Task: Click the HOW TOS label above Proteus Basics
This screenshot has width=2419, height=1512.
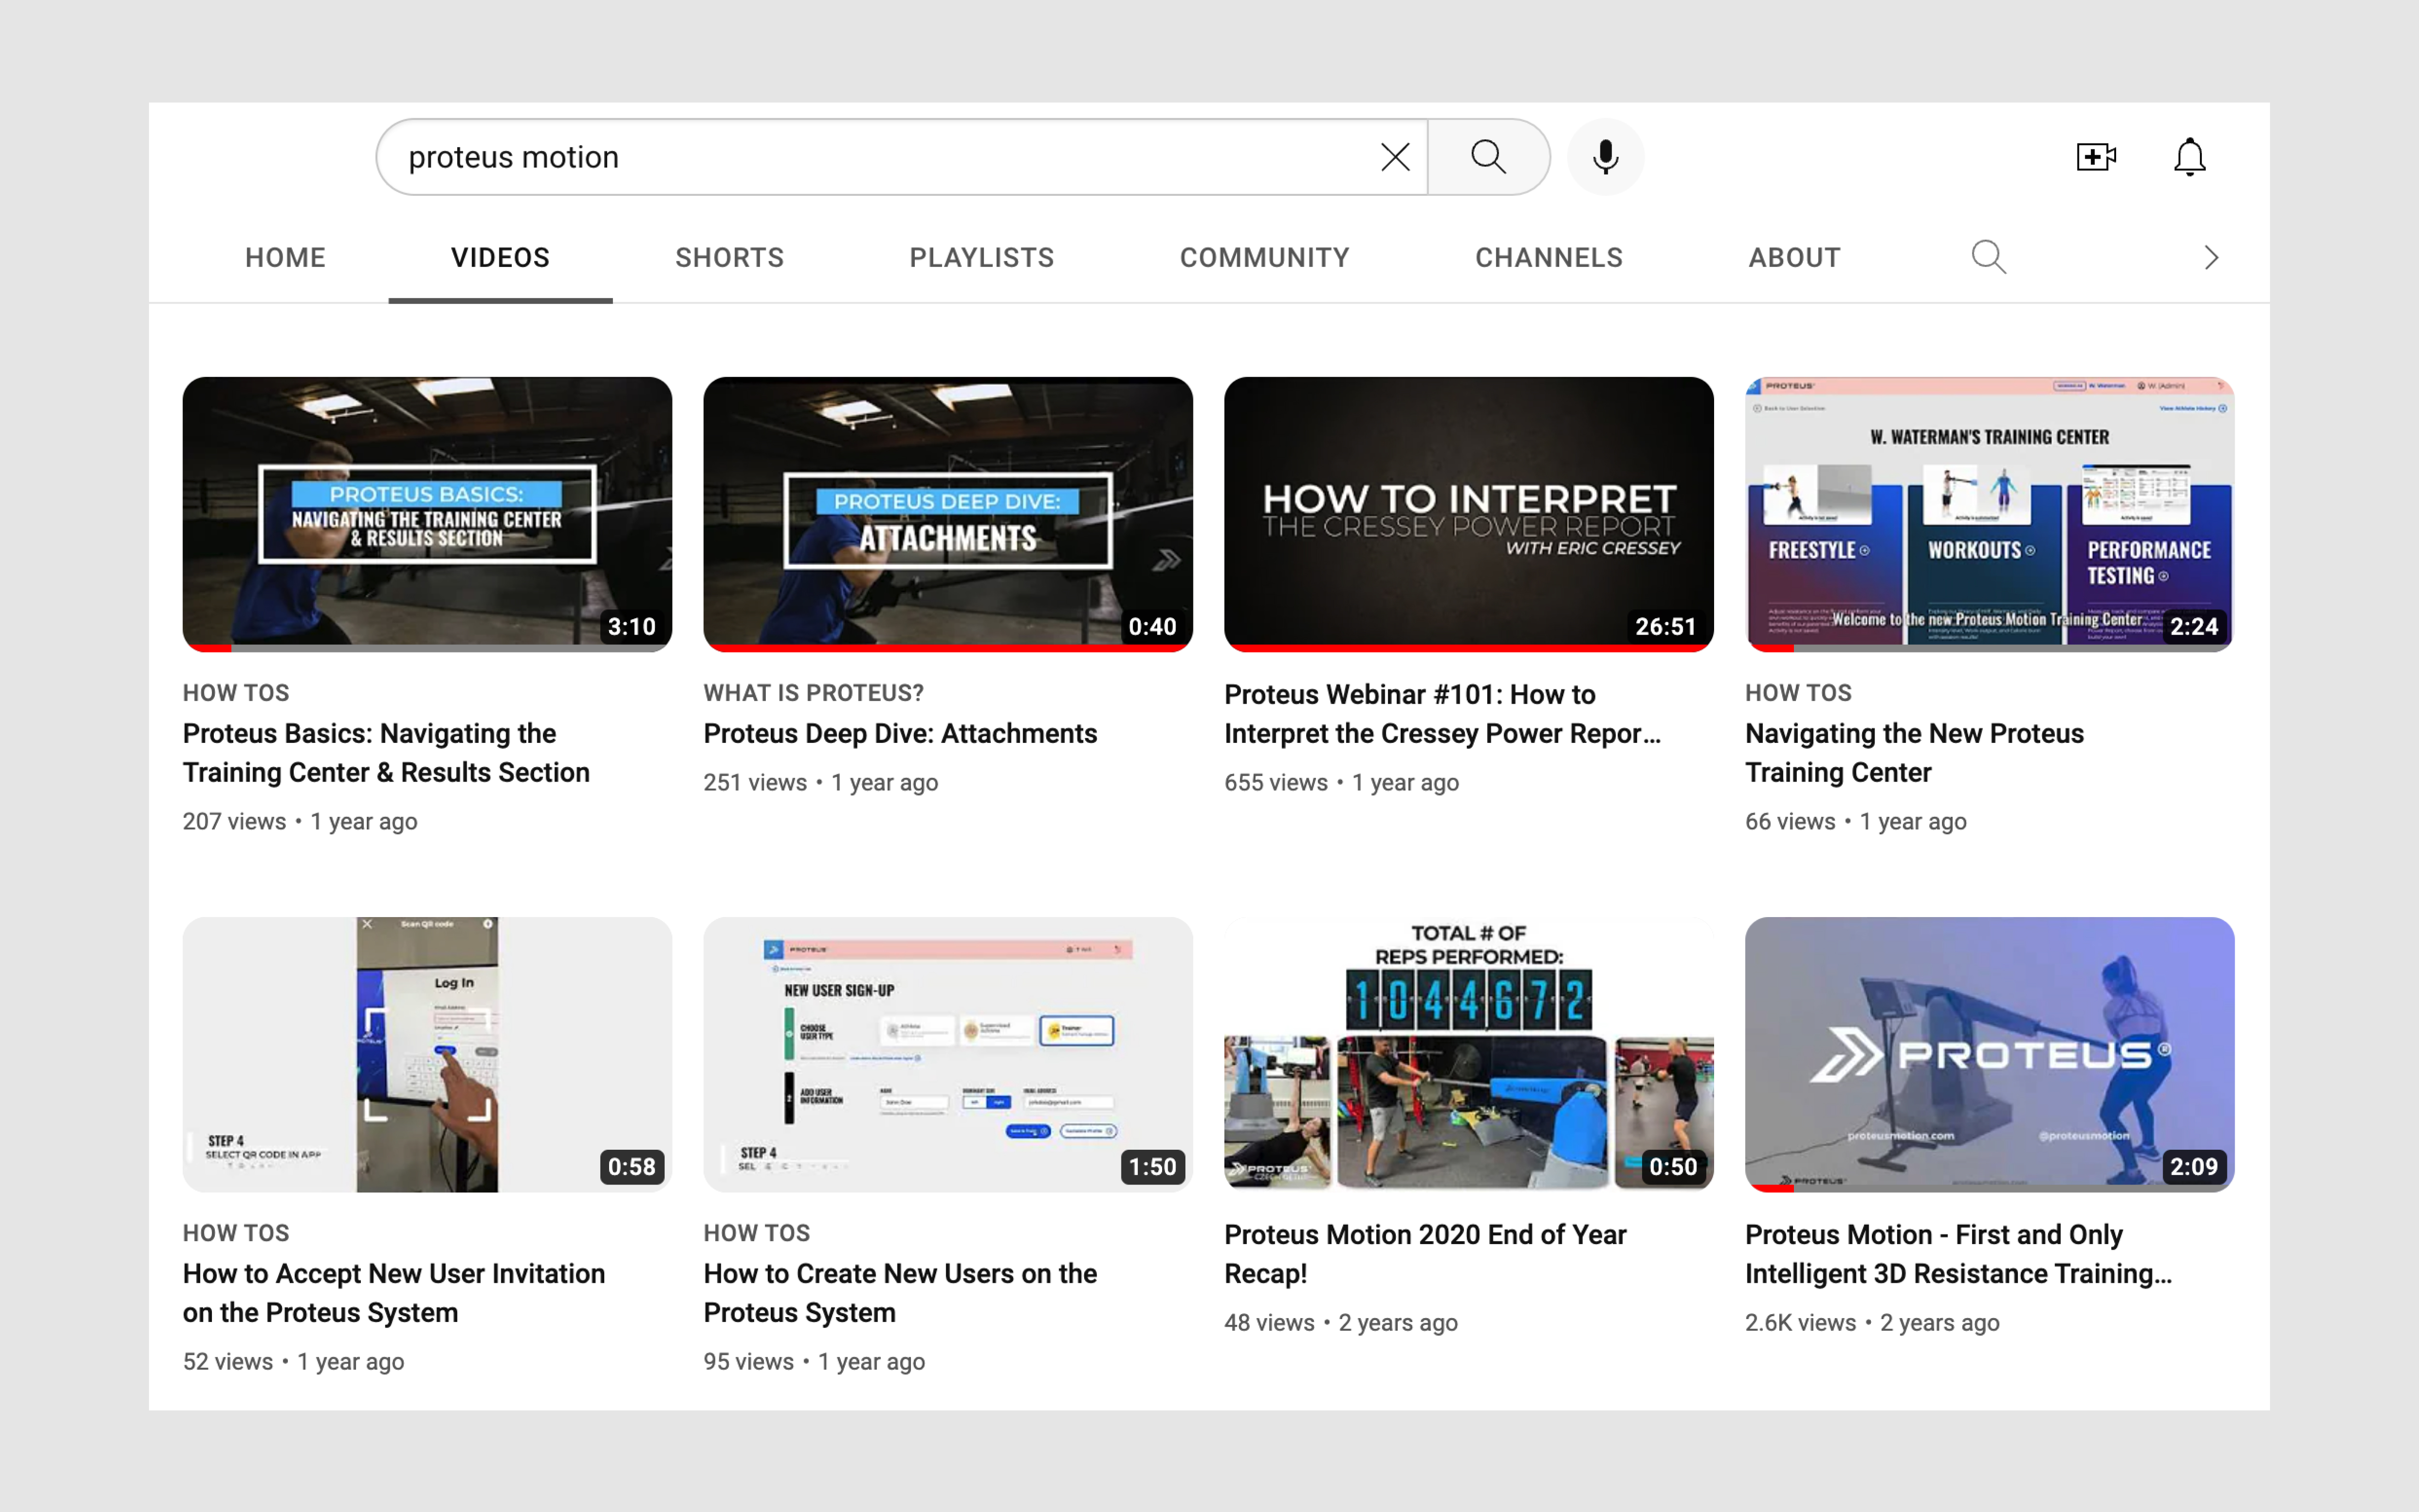Action: 236,693
